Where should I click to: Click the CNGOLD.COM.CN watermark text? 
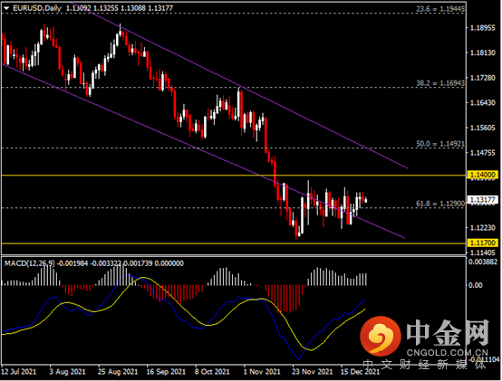coord(447,353)
